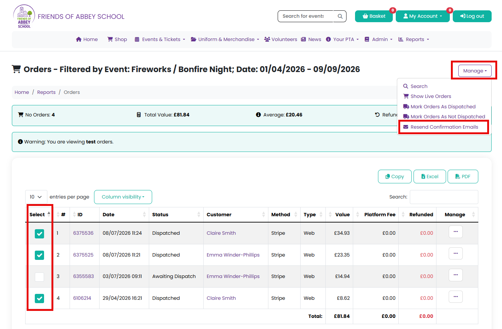Click the Friends of Abbey School logo
Viewport: 502px width, 329px height.
(x=24, y=17)
